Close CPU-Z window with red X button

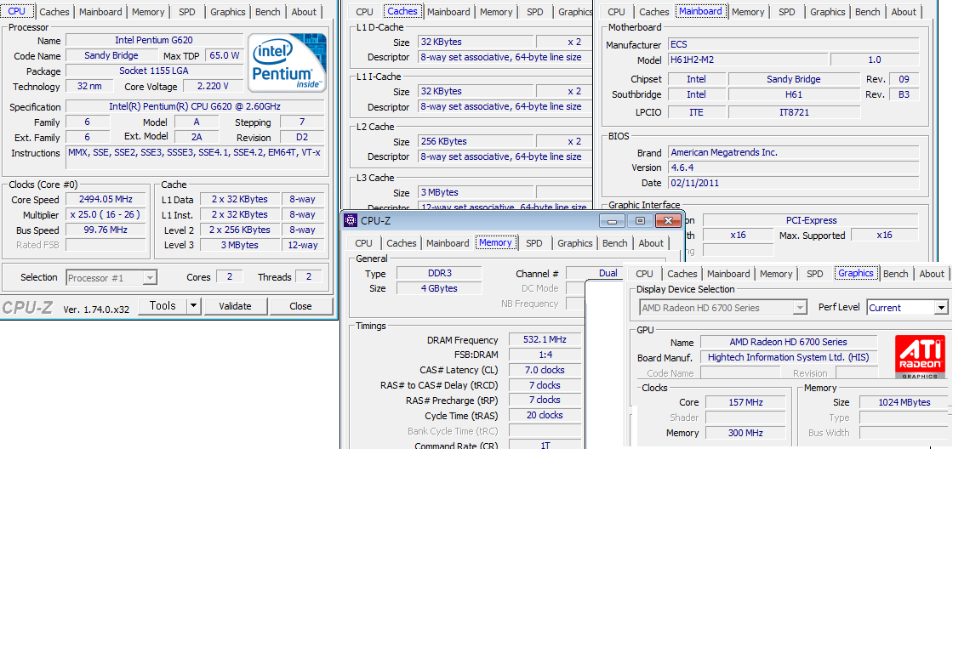[669, 221]
